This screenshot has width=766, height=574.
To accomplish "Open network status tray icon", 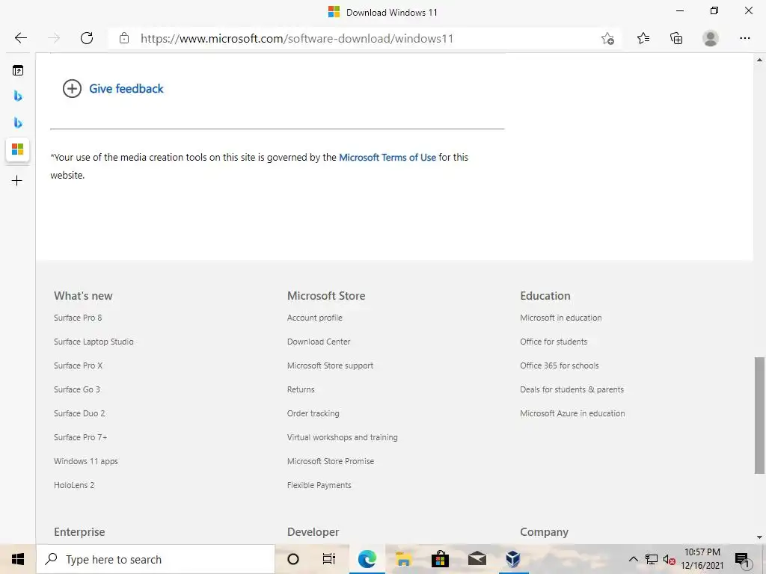I will [652, 559].
